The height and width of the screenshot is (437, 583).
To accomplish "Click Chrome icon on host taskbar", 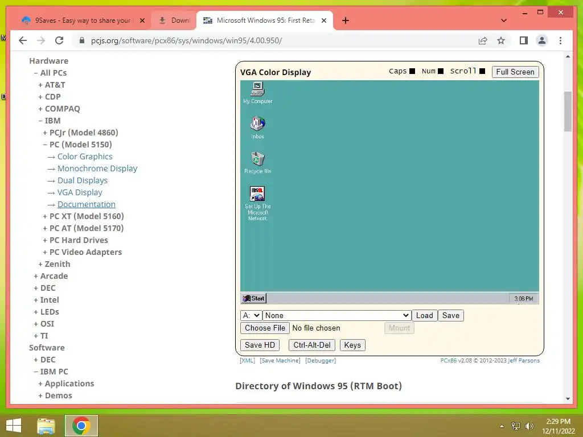I will pyautogui.click(x=81, y=426).
